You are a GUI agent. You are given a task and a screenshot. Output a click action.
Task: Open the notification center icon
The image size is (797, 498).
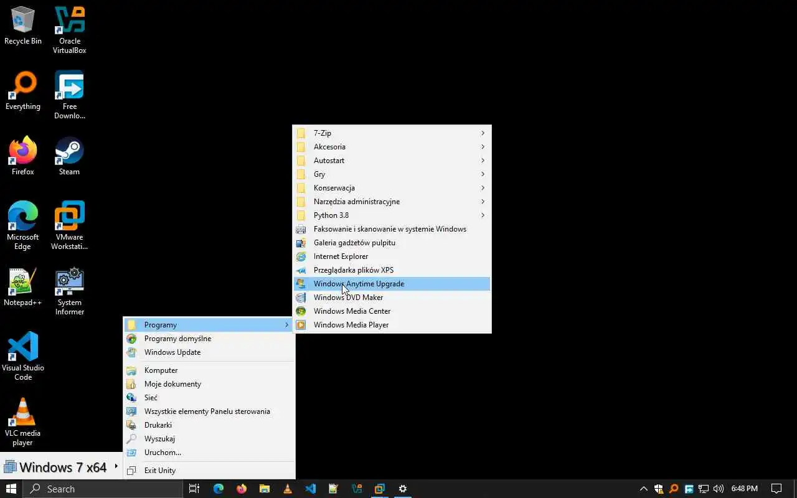click(x=776, y=489)
